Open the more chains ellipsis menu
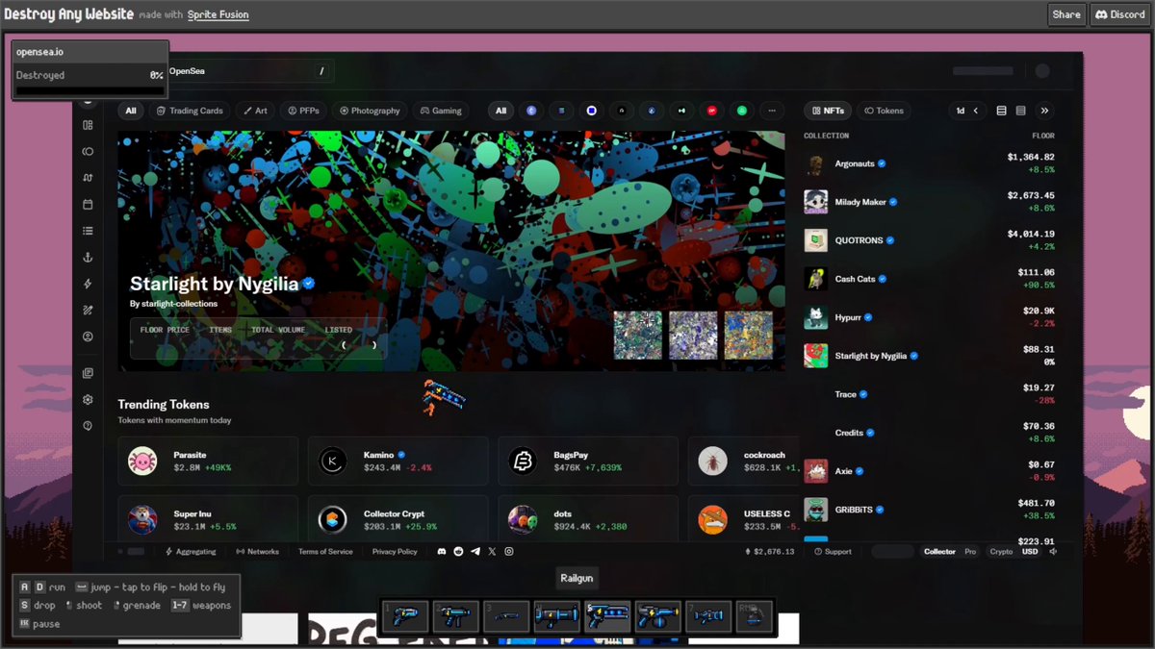 [x=771, y=111]
